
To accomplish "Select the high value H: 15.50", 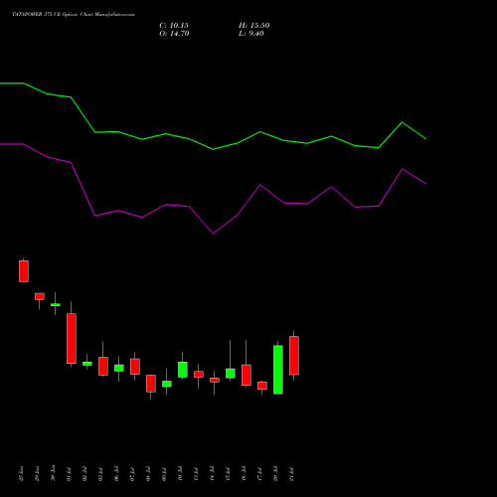I will pyautogui.click(x=254, y=26).
